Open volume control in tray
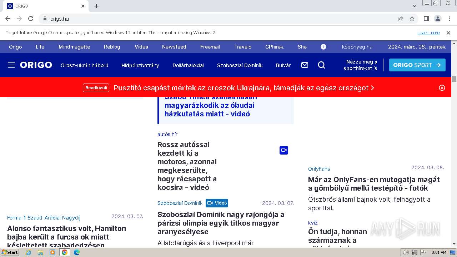The width and height of the screenshot is (457, 257). point(406,252)
